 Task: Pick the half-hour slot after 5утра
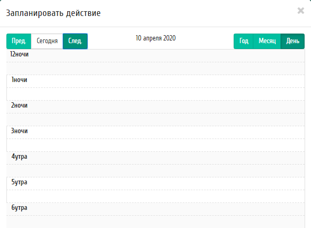[x=156, y=197]
